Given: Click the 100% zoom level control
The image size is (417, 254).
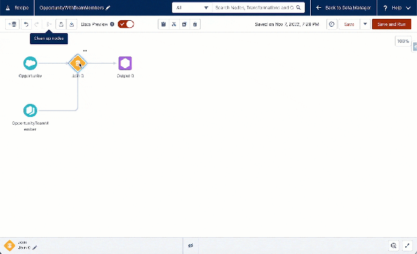Looking at the screenshot, I should click(x=403, y=41).
